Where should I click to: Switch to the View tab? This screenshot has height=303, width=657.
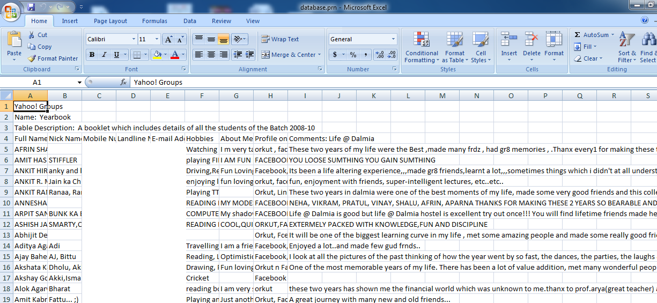coord(253,21)
